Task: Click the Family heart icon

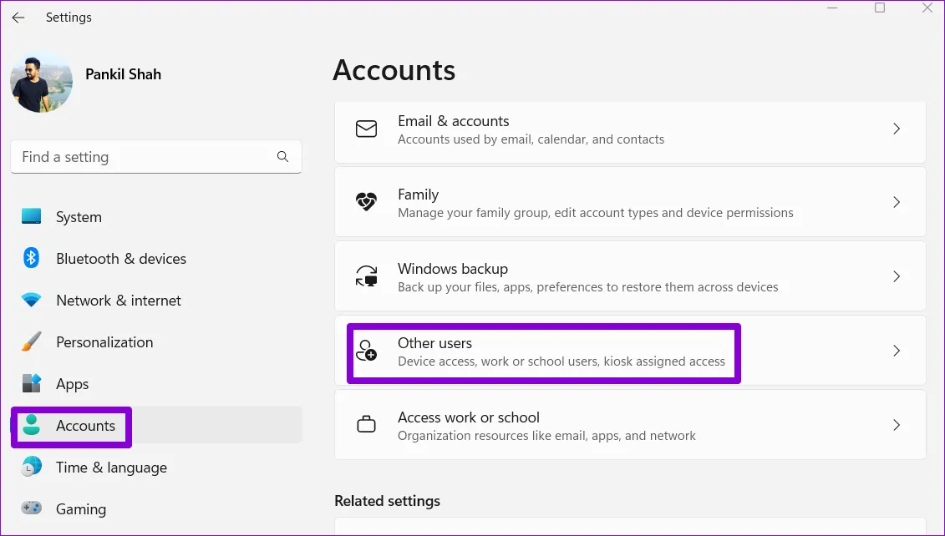Action: tap(366, 202)
